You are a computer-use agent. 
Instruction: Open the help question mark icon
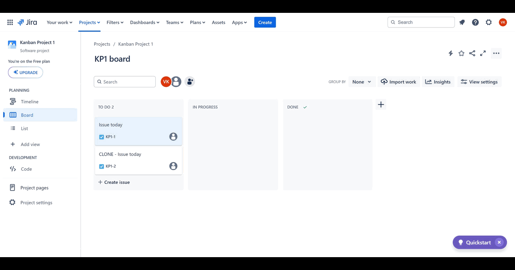pos(476,22)
